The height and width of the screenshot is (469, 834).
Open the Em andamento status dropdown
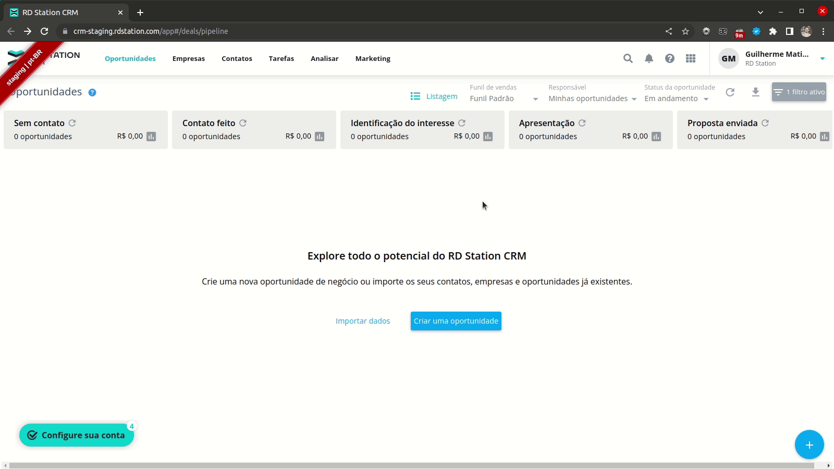tap(676, 98)
